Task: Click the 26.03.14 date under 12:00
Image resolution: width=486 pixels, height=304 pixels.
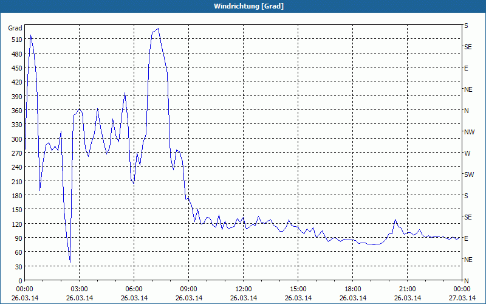Action: coord(244,298)
